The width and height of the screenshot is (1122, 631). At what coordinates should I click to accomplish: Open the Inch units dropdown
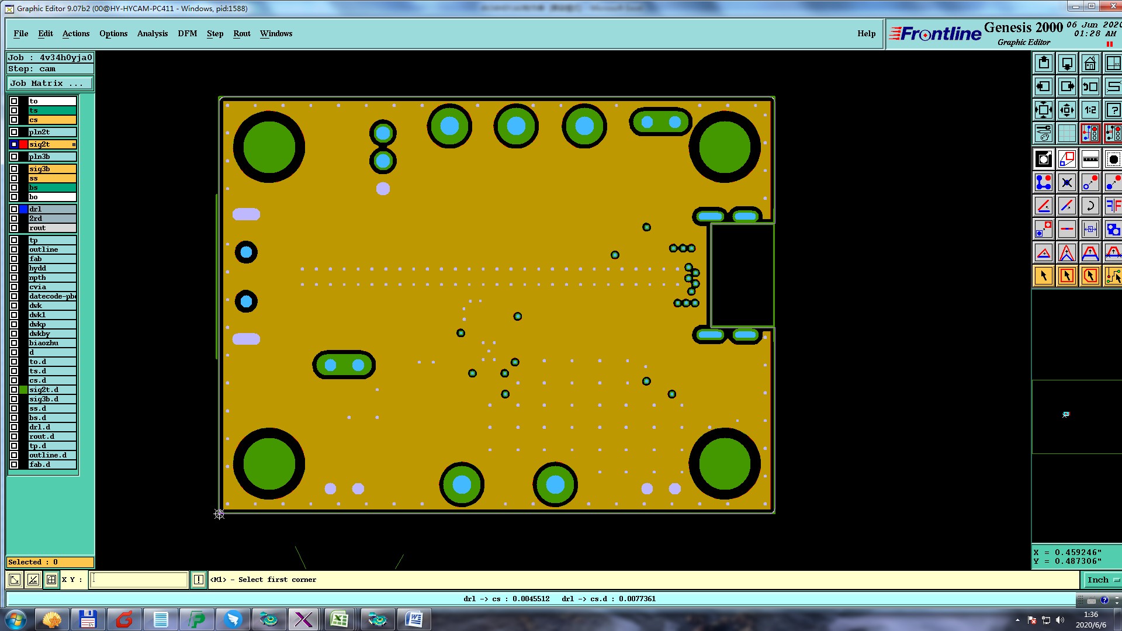tap(1102, 580)
